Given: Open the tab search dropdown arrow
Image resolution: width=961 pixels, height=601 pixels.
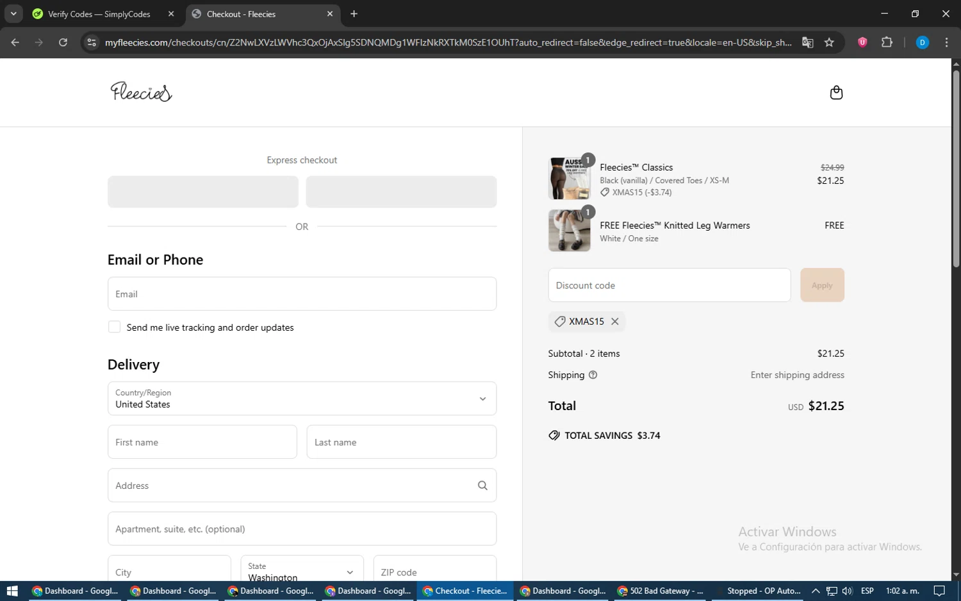Looking at the screenshot, I should click(13, 13).
